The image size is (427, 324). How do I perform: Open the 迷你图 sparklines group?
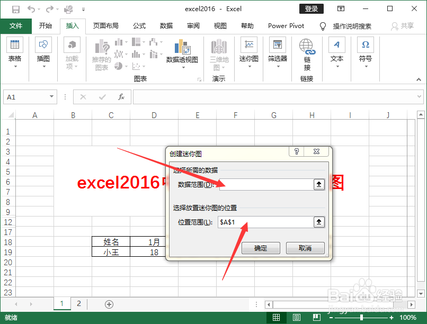[x=249, y=52]
